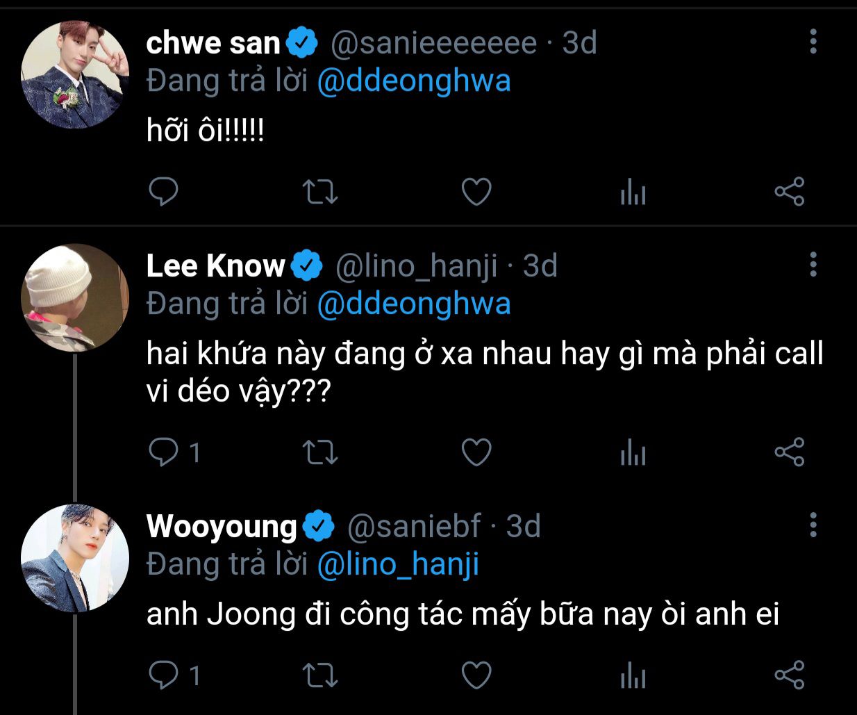Reply to Lee Know's tweet
The image size is (857, 715).
tap(164, 452)
